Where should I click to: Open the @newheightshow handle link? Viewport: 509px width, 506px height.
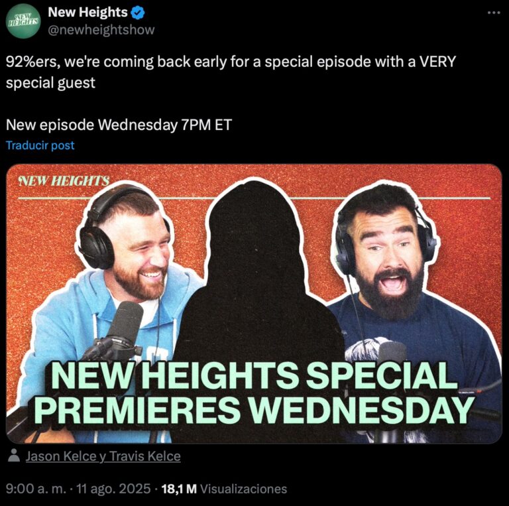pos(101,30)
